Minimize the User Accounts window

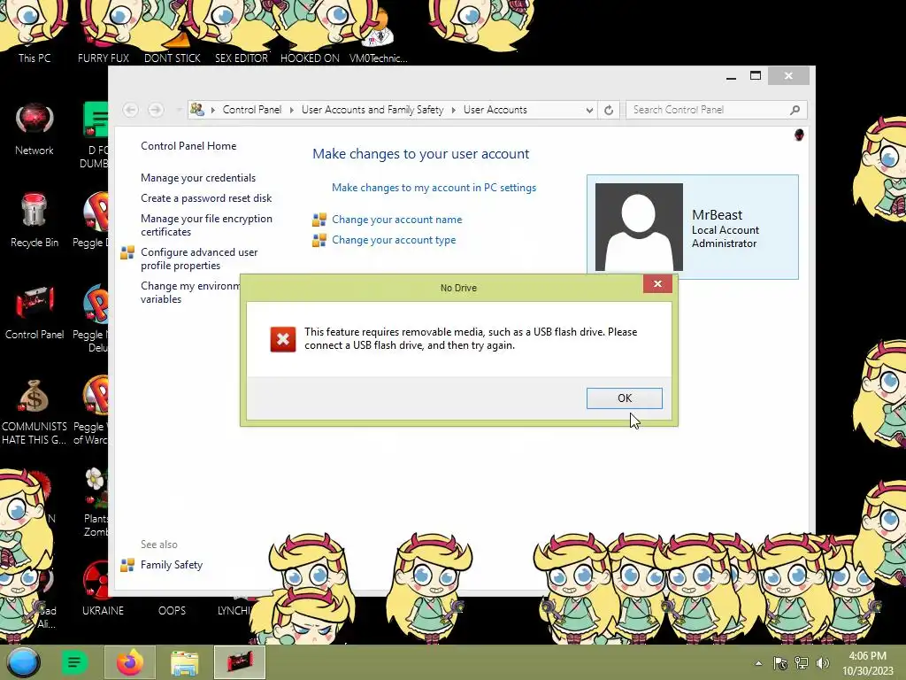click(731, 76)
